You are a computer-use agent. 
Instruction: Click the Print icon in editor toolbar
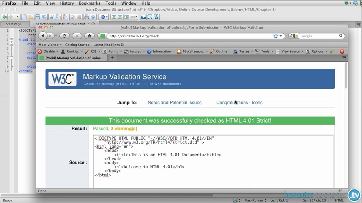[x=87, y=17]
